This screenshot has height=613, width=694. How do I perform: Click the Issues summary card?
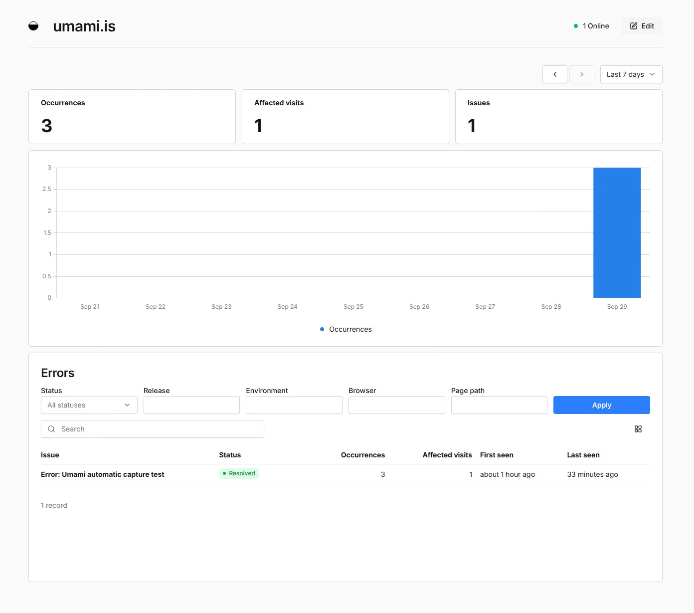(x=559, y=117)
